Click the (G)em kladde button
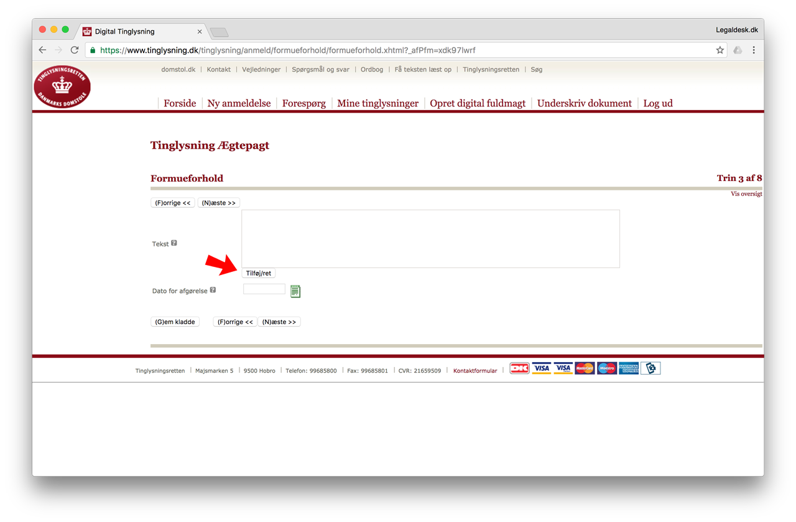Image resolution: width=796 pixels, height=522 pixels. (x=175, y=322)
